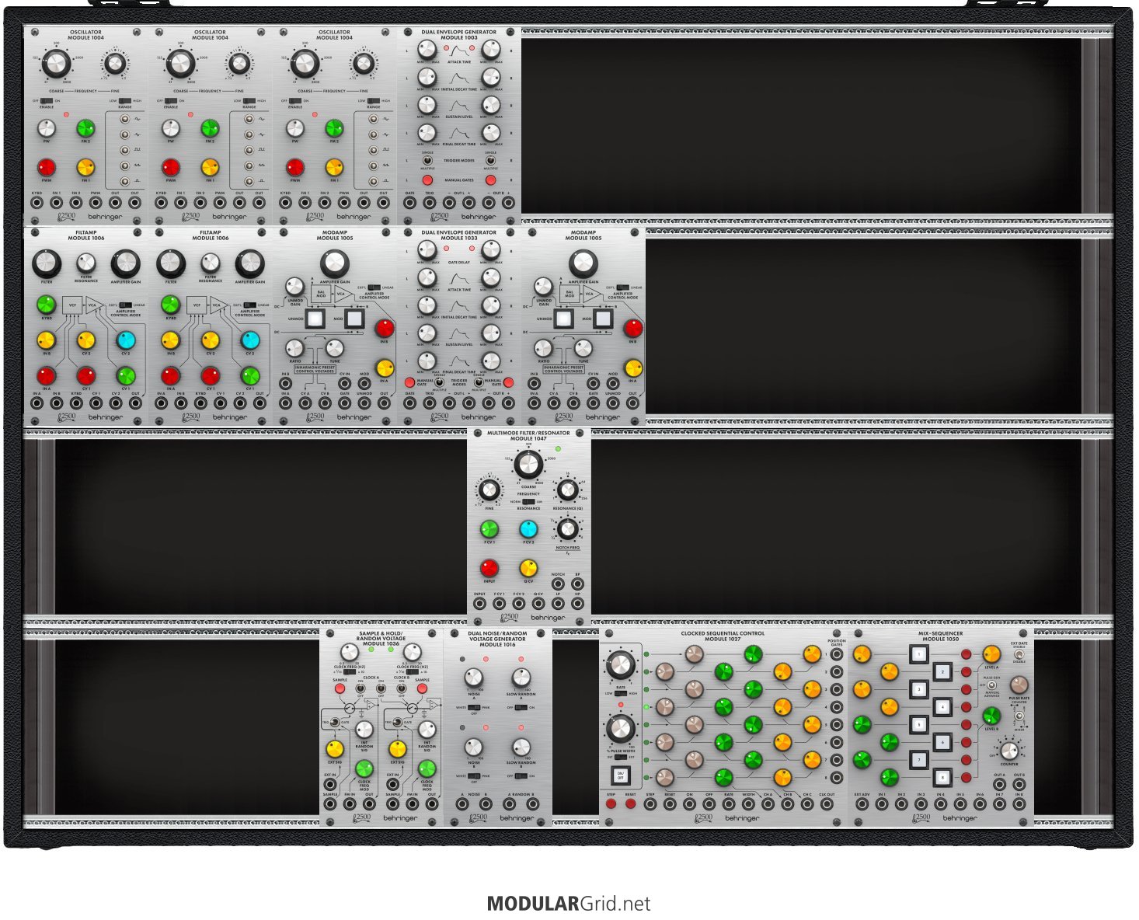
Task: Select the HP output jack on Module 1047
Action: click(x=577, y=604)
